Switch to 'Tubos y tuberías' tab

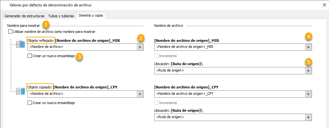[61, 16]
